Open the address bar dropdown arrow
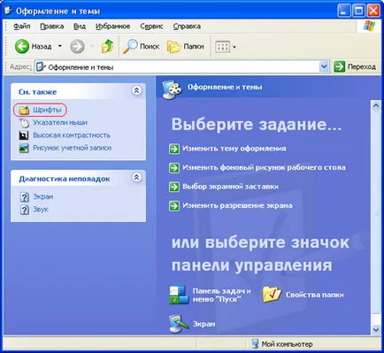384x353 pixels. pos(324,66)
